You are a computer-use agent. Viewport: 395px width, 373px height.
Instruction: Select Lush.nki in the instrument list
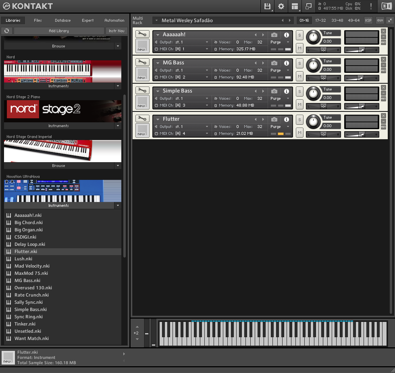[x=62, y=259]
